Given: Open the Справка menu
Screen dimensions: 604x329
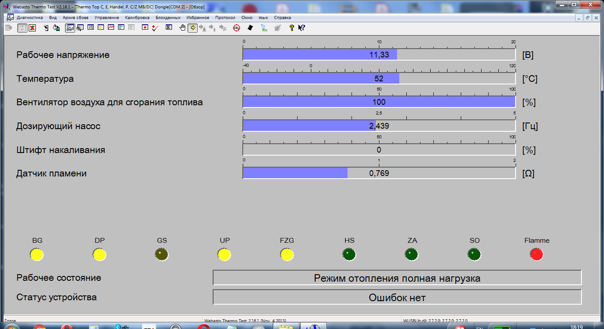Looking at the screenshot, I should click(282, 18).
